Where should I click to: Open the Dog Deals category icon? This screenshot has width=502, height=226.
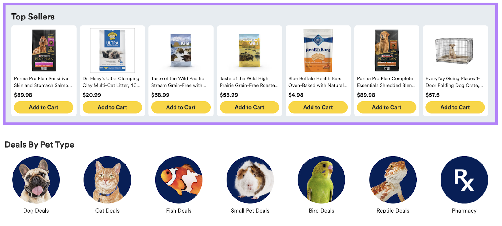35,180
